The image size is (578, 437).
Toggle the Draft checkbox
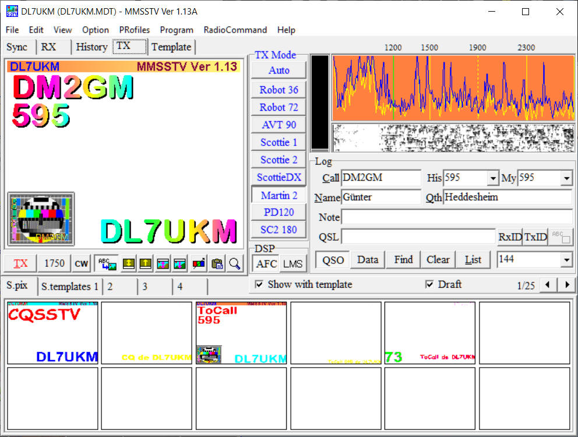pos(429,284)
